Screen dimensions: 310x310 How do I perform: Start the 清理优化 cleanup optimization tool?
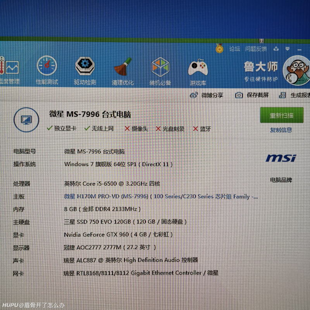pos(122,70)
